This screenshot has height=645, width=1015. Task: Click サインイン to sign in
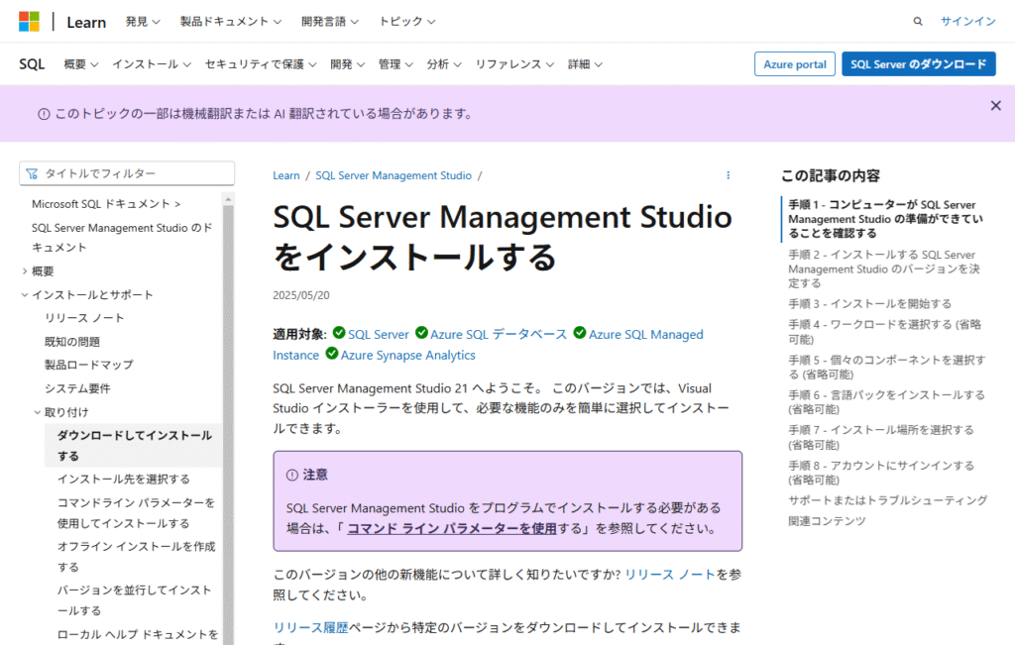point(967,22)
